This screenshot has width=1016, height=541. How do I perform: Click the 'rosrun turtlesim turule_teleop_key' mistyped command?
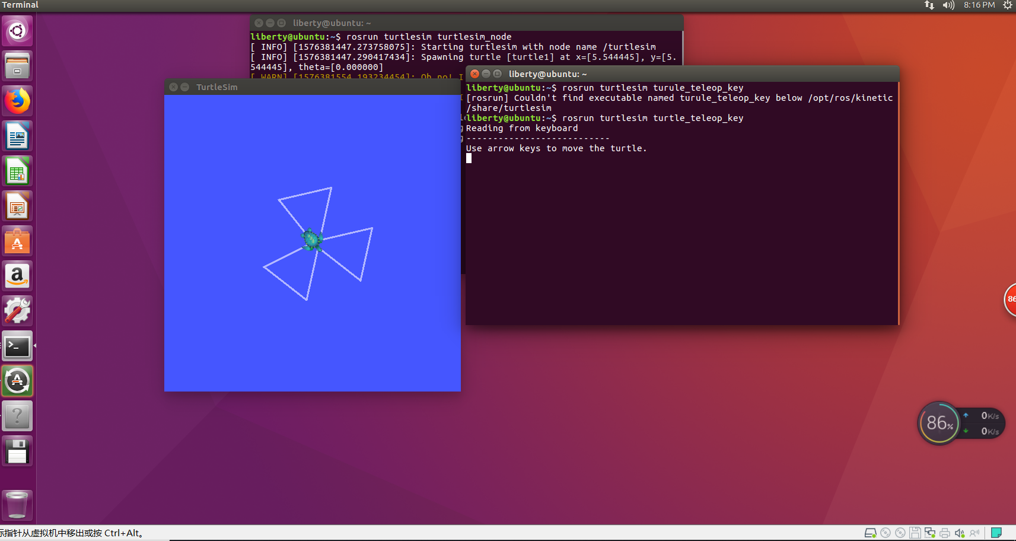(x=652, y=88)
